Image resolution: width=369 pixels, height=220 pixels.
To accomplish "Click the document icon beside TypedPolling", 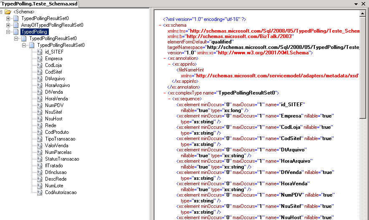I will [16, 32].
